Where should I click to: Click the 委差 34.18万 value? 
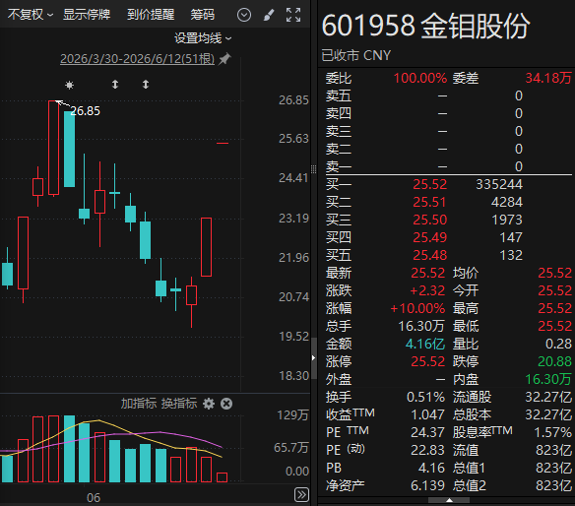tap(548, 78)
